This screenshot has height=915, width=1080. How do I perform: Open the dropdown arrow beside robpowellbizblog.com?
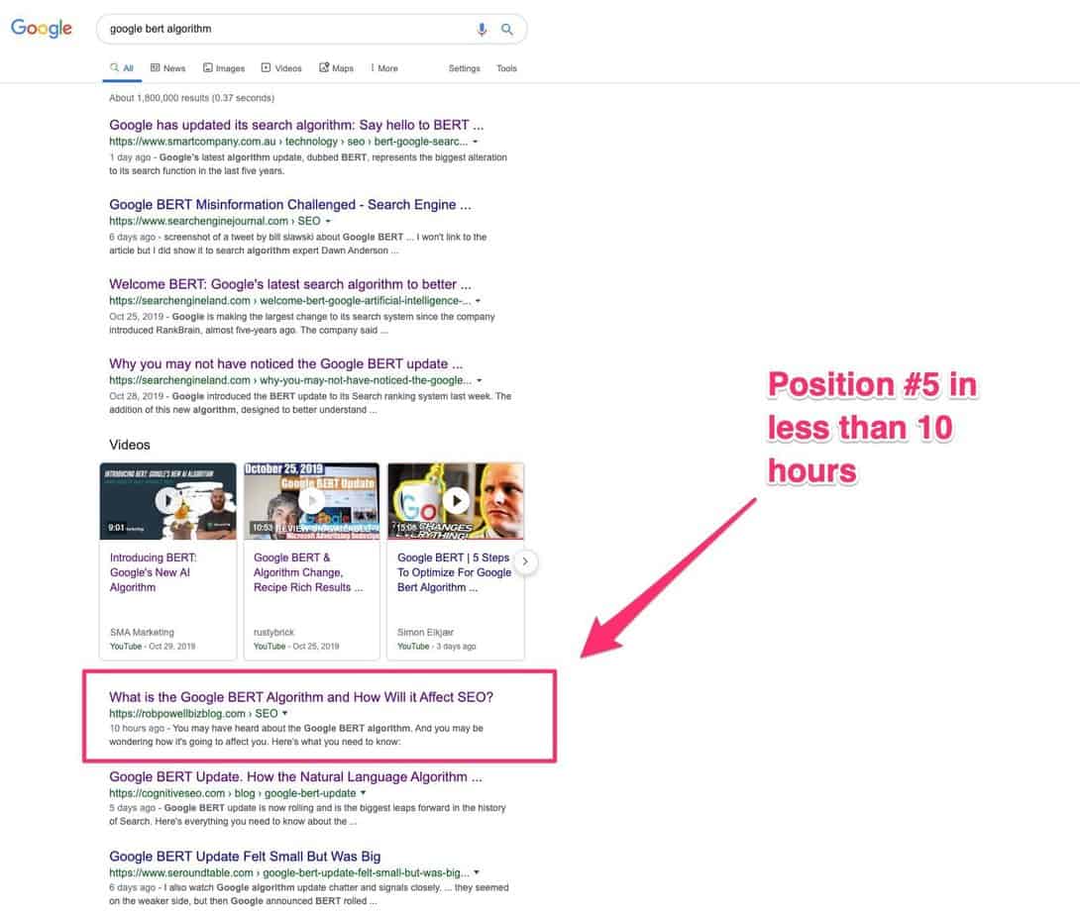point(285,713)
